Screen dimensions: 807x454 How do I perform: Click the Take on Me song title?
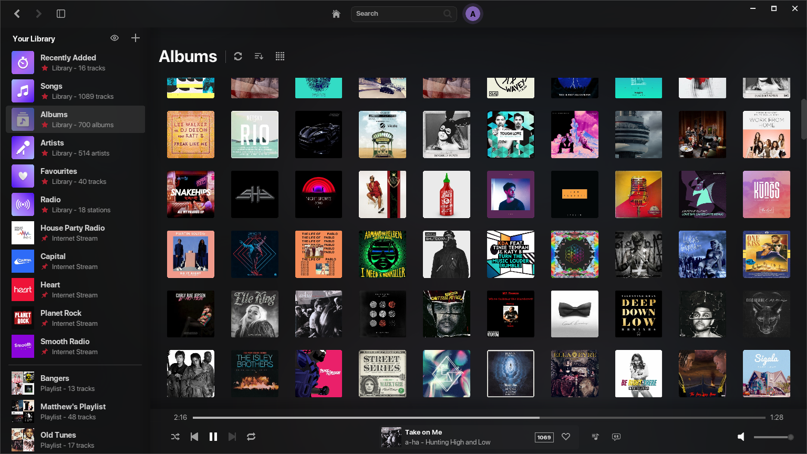[423, 432]
